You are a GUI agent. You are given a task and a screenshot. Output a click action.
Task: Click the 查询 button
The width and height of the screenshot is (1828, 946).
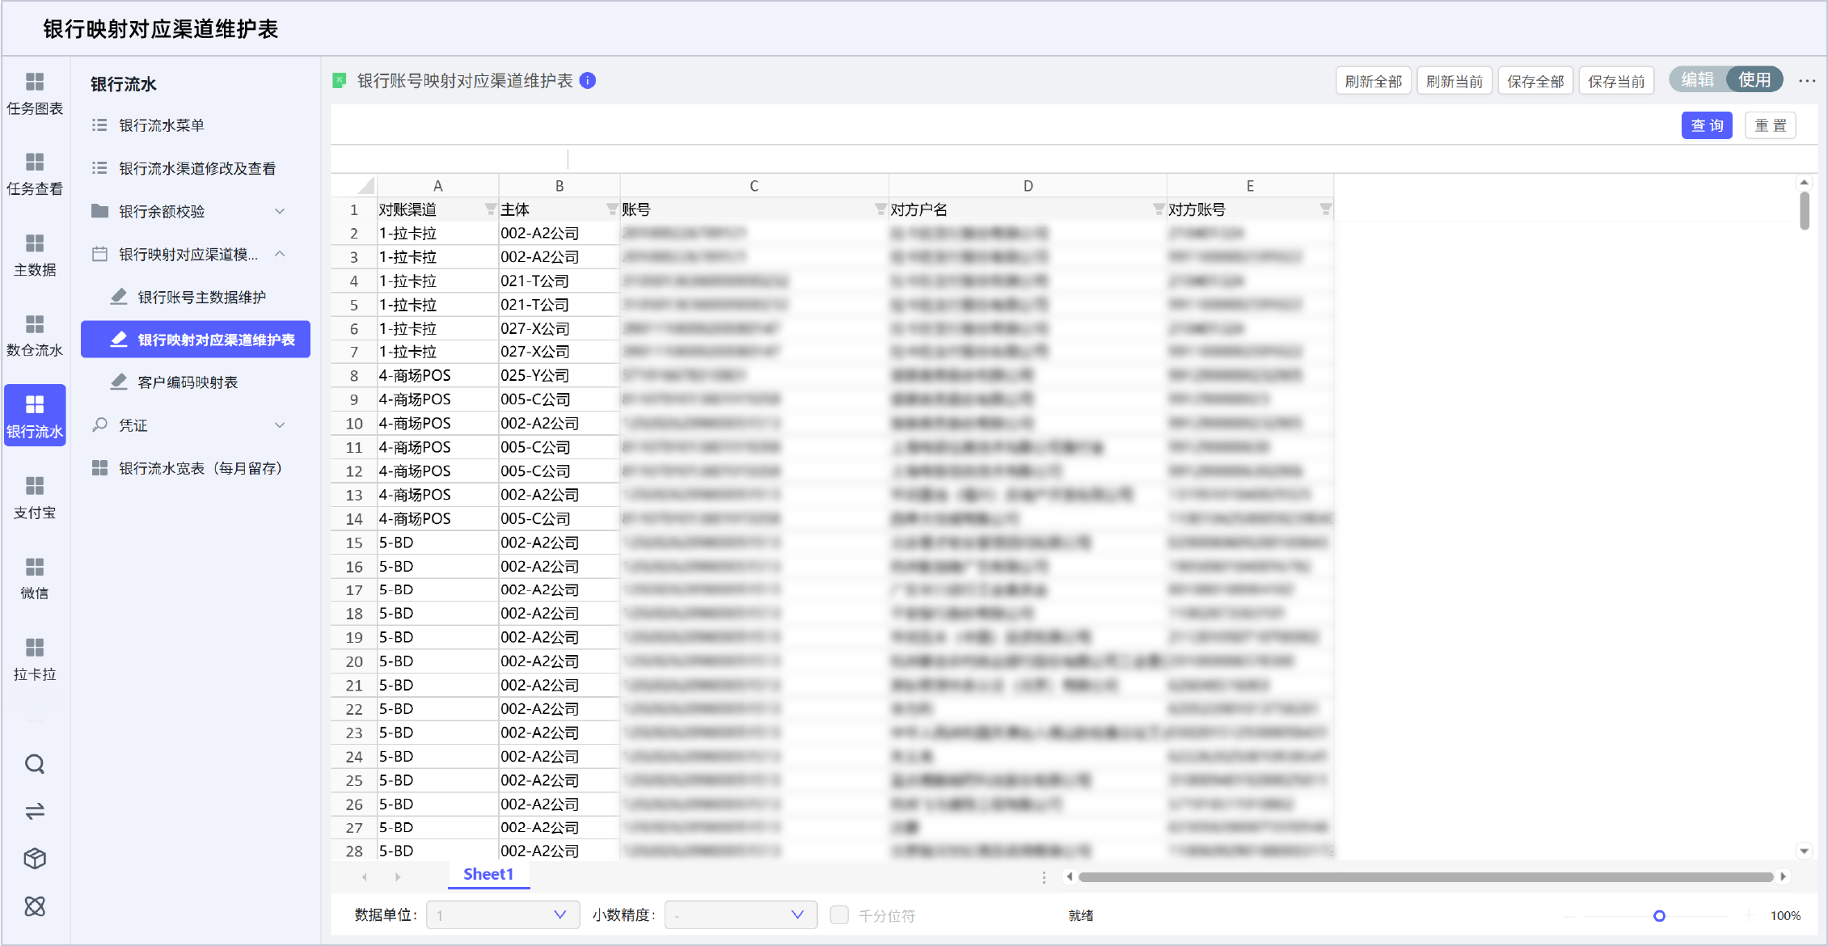click(x=1707, y=125)
